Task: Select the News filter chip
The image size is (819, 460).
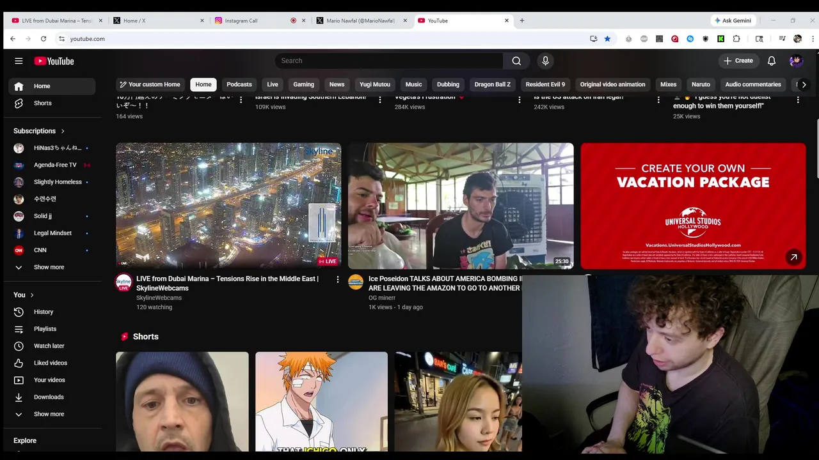Action: click(337, 84)
